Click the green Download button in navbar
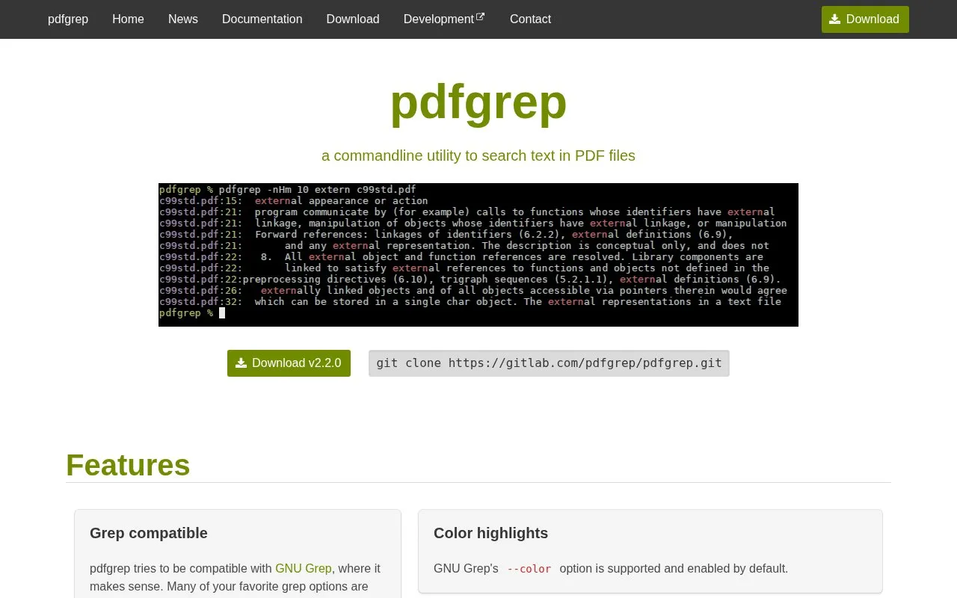 point(865,19)
